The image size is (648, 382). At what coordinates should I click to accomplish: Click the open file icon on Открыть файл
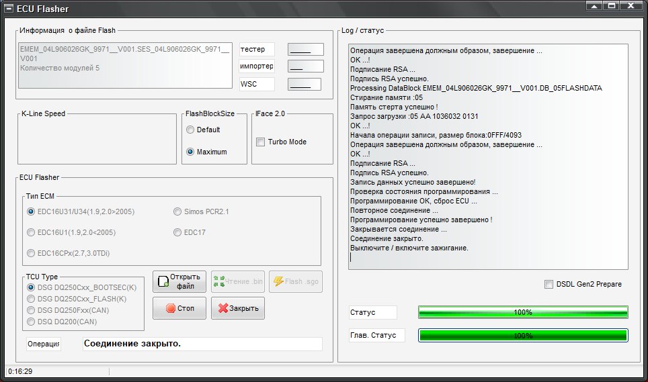(x=163, y=282)
